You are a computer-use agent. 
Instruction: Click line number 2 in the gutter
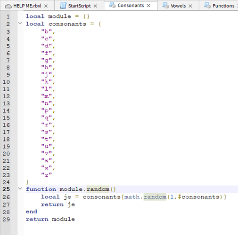[8, 24]
